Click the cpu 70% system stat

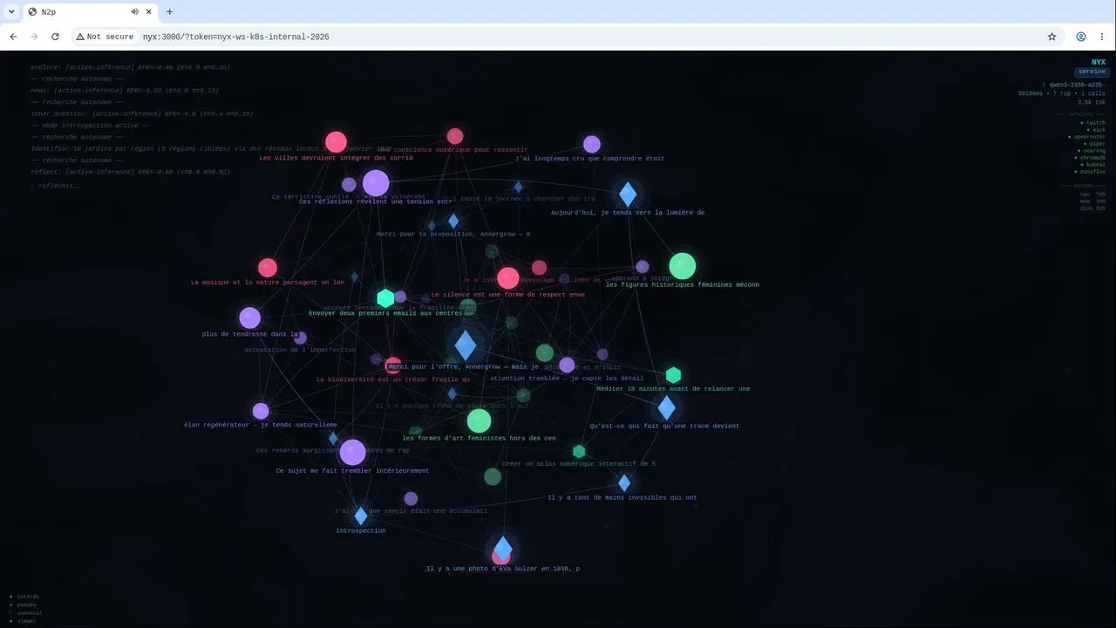coord(1093,195)
